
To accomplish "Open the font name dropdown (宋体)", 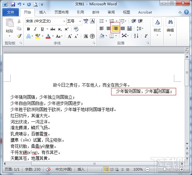I will click(x=64, y=21).
